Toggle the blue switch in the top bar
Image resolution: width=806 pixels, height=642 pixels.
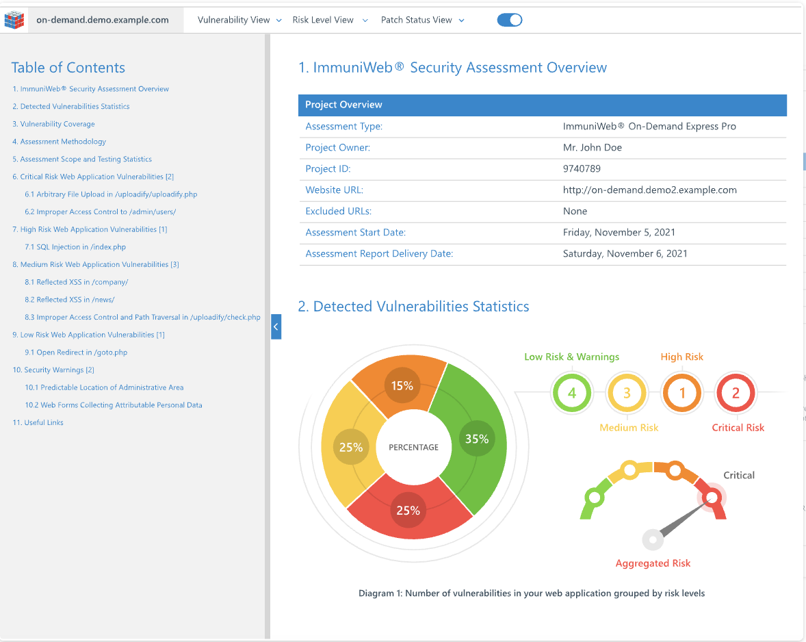pyautogui.click(x=509, y=20)
